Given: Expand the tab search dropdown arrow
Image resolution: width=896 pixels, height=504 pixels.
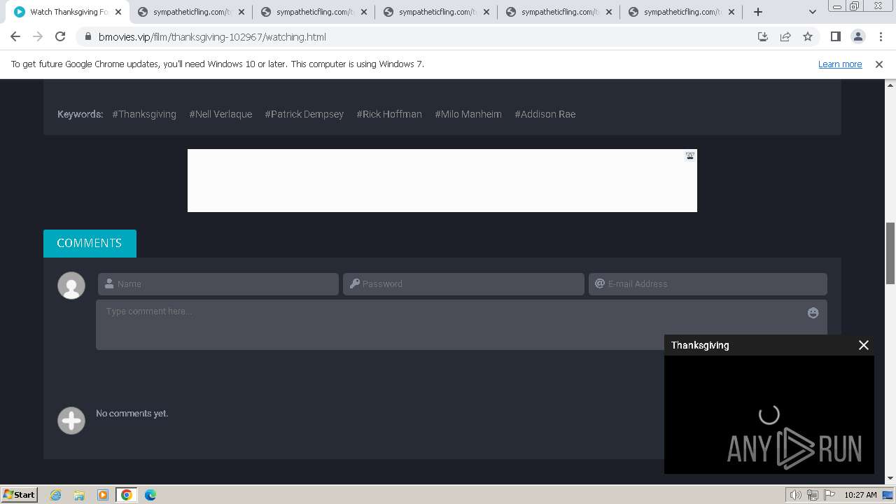Looking at the screenshot, I should point(813,12).
